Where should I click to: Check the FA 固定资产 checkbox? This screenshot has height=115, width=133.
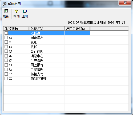click(6, 38)
